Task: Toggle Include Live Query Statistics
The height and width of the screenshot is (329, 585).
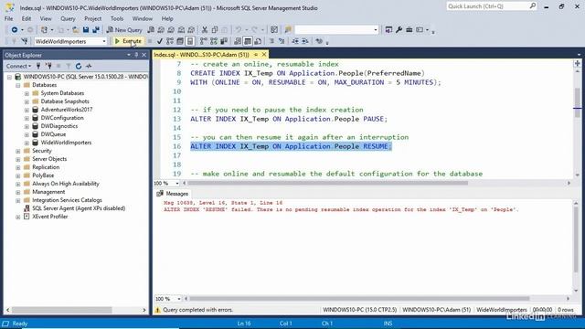Action: (214, 41)
